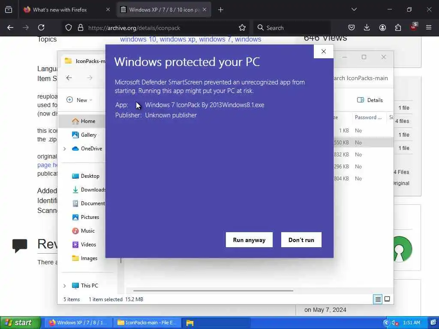
Task: Click the site padlock security icon
Action: click(x=81, y=28)
